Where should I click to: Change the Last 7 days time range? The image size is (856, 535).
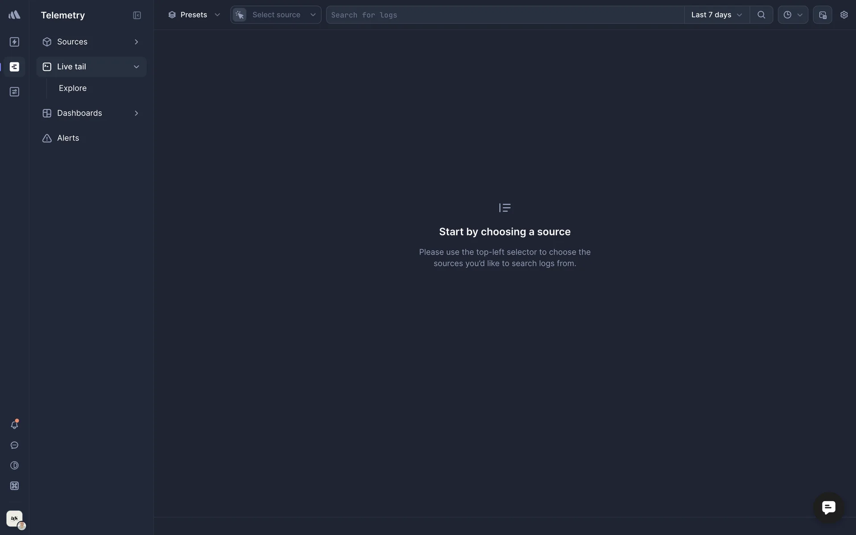click(716, 15)
